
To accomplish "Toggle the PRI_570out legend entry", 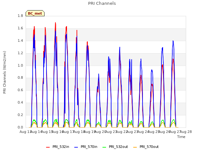I will (x=146, y=147).
